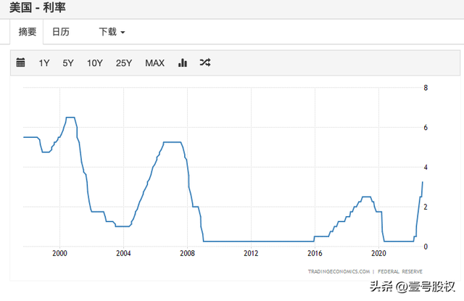
Task: Click the 2000 x-axis label
Action: 59,253
